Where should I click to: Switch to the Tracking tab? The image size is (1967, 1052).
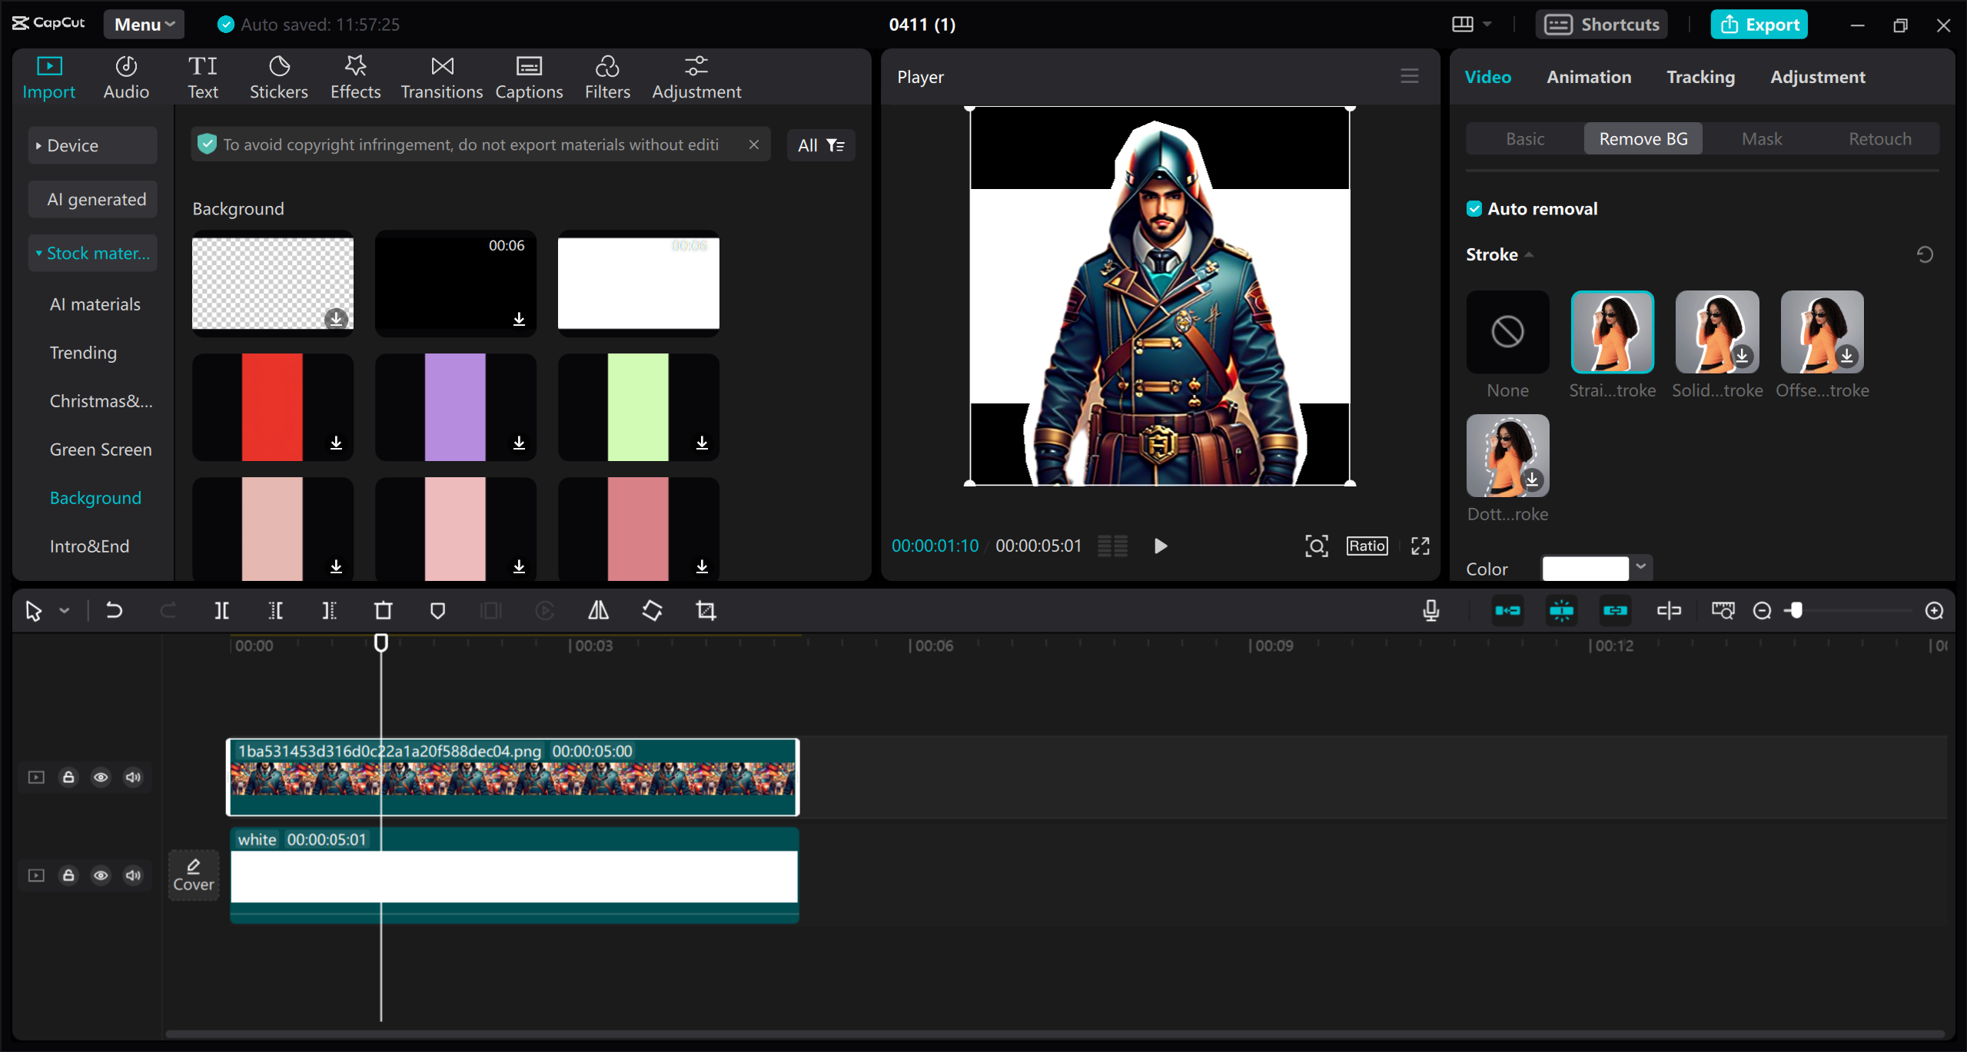tap(1700, 76)
